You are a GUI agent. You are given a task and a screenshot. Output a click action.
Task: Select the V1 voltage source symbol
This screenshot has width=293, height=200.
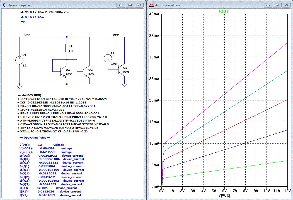pyautogui.click(x=20, y=60)
